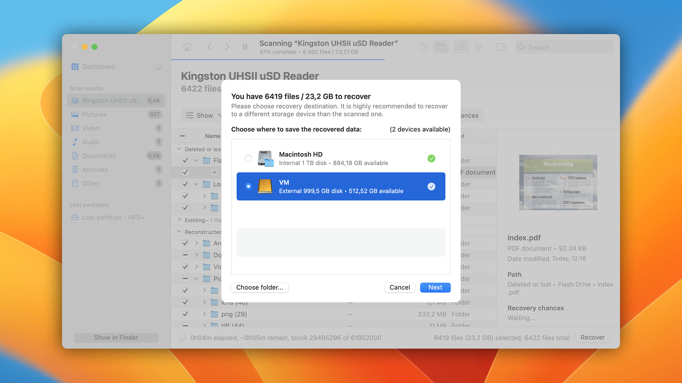Toggle checkbox for the PDF document row

(x=185, y=172)
